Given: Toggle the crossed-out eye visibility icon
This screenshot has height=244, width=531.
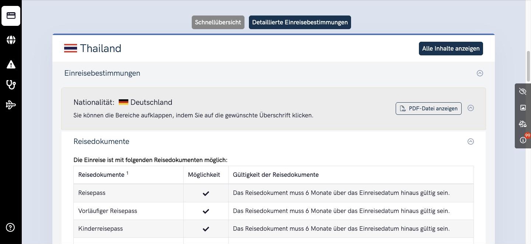Looking at the screenshot, I should [523, 92].
